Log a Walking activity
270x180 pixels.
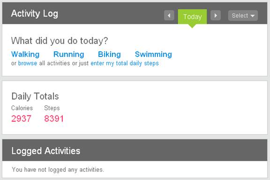(25, 54)
